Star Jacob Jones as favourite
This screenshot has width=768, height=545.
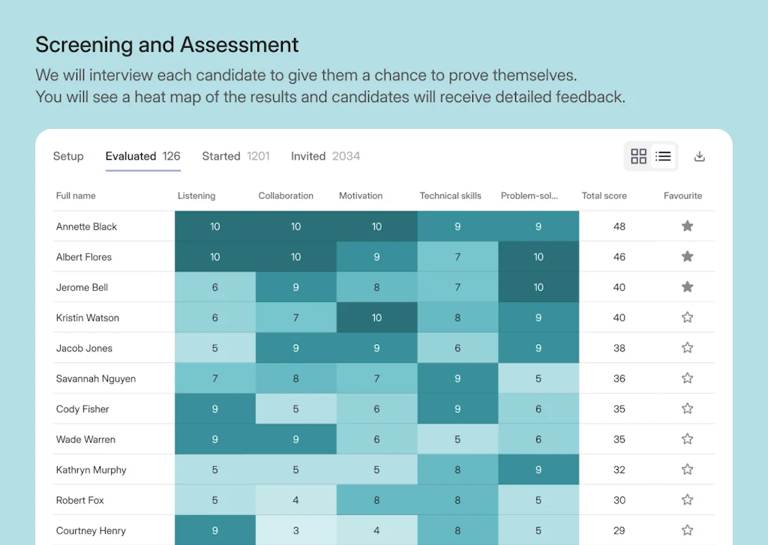click(687, 348)
